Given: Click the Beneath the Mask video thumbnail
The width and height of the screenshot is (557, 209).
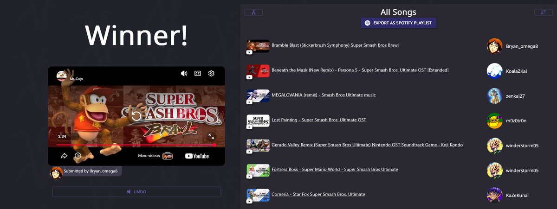Looking at the screenshot, I should pos(258,71).
